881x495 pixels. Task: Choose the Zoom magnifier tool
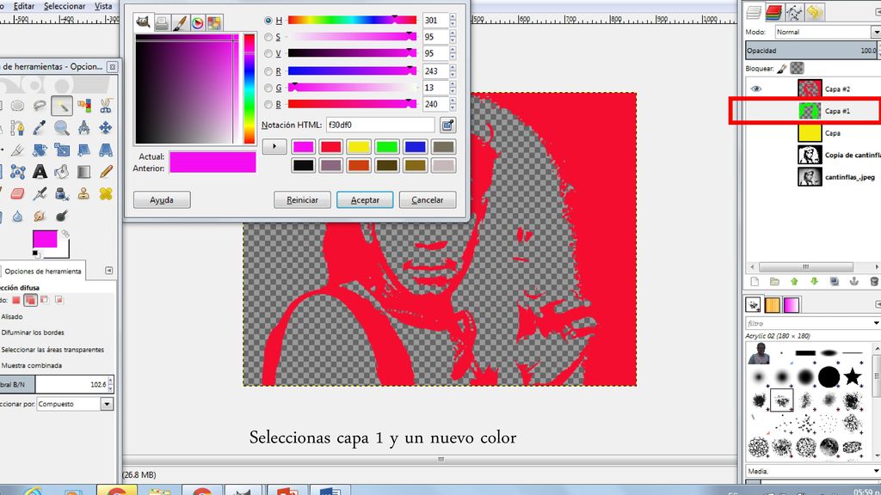[62, 128]
